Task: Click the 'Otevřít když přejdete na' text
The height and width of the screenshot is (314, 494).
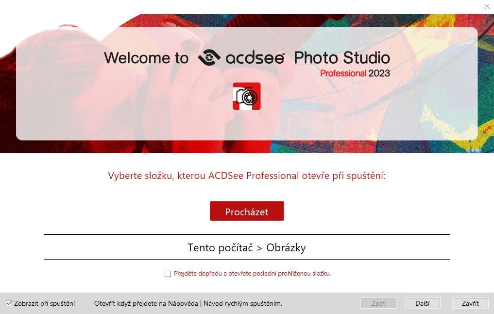Action: click(x=130, y=303)
